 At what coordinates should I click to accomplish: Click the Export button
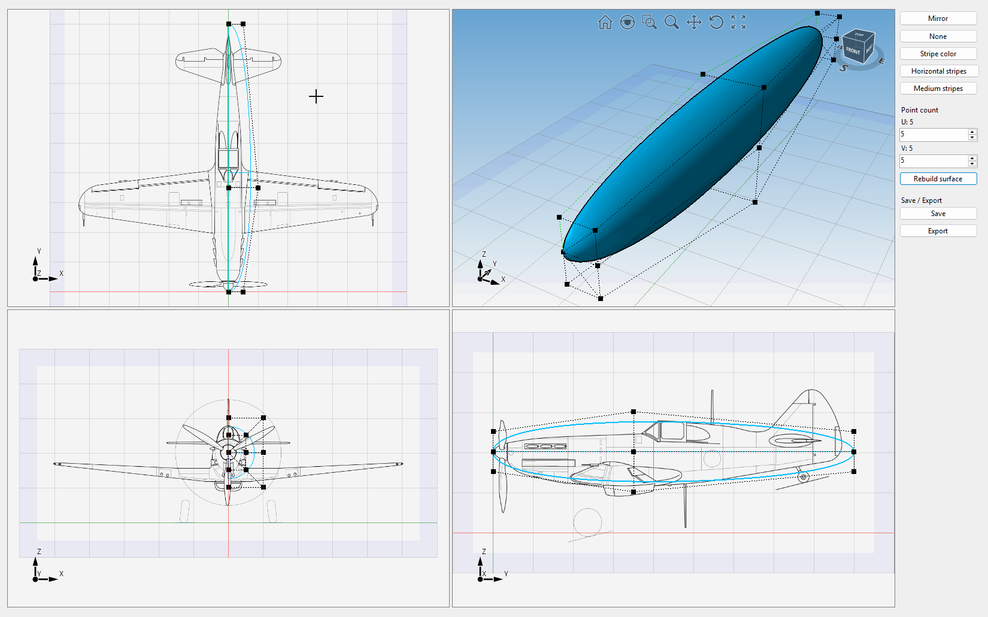[938, 231]
